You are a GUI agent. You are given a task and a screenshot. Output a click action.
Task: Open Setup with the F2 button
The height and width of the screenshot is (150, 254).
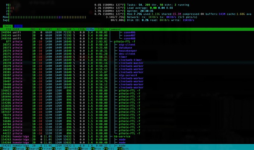click(18, 149)
